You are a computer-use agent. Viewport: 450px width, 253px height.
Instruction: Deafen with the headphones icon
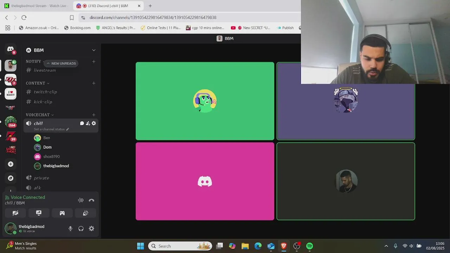point(81,229)
